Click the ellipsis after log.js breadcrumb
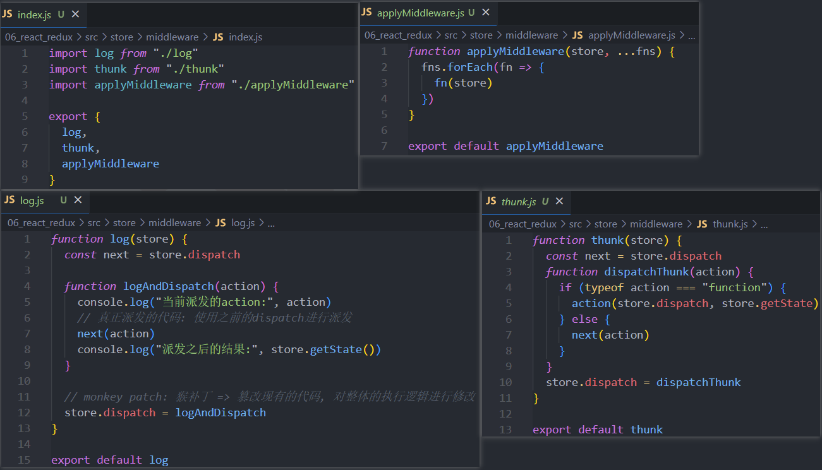Screen dimensions: 822x470 pos(271,223)
